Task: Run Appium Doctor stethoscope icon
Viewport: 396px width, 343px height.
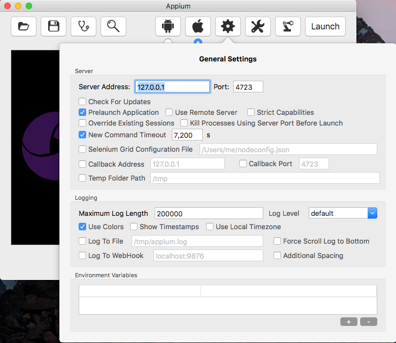Action: point(83,27)
